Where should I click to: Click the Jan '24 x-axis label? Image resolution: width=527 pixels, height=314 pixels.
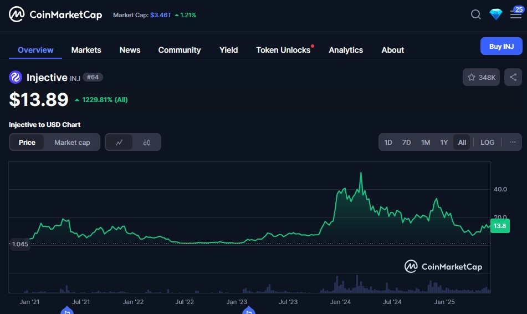pyautogui.click(x=340, y=302)
